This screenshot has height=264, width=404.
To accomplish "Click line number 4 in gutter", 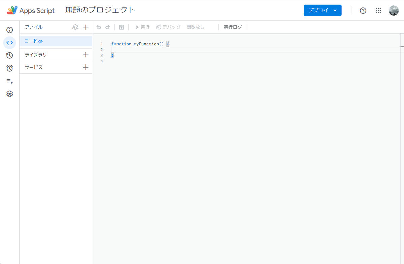I will pos(102,61).
